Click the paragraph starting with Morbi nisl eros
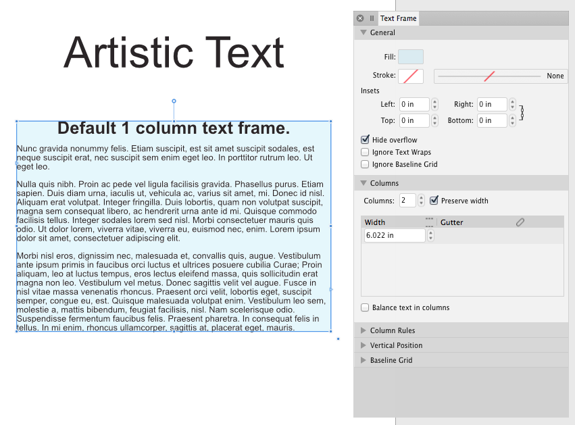575x425 pixels. pos(171,292)
